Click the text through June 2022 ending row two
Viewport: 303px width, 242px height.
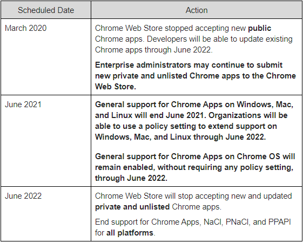point(131,178)
